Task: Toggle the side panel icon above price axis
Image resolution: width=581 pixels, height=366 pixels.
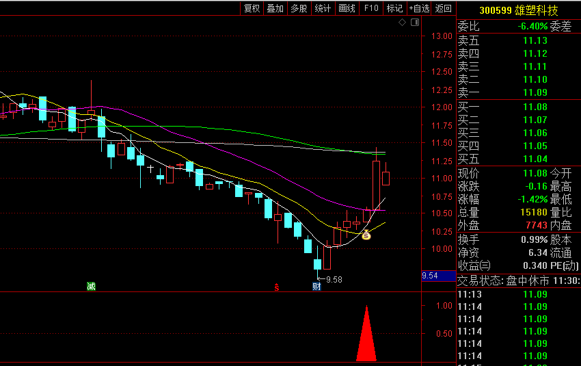Action: click(x=415, y=23)
